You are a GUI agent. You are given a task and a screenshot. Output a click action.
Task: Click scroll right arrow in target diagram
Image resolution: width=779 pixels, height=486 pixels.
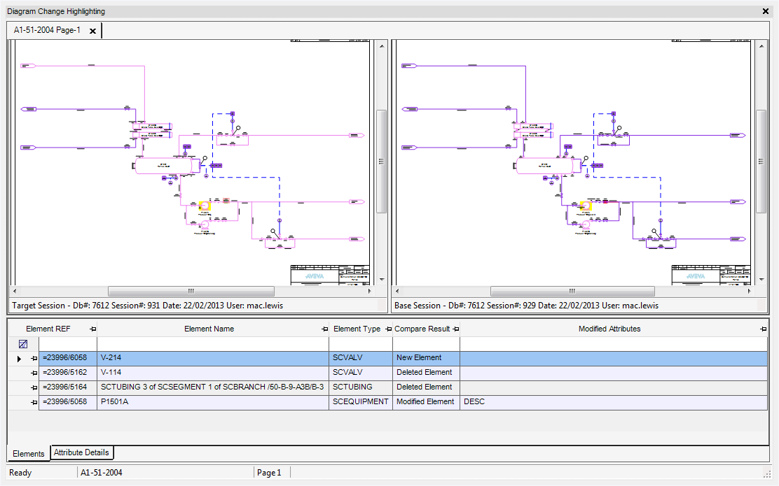(x=370, y=291)
